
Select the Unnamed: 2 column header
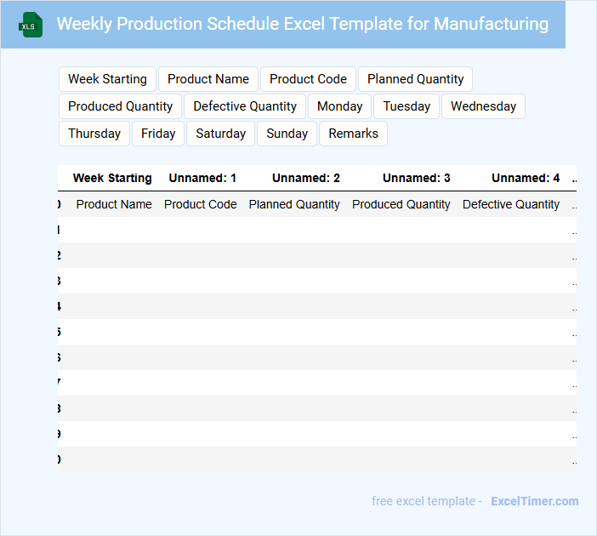(306, 178)
